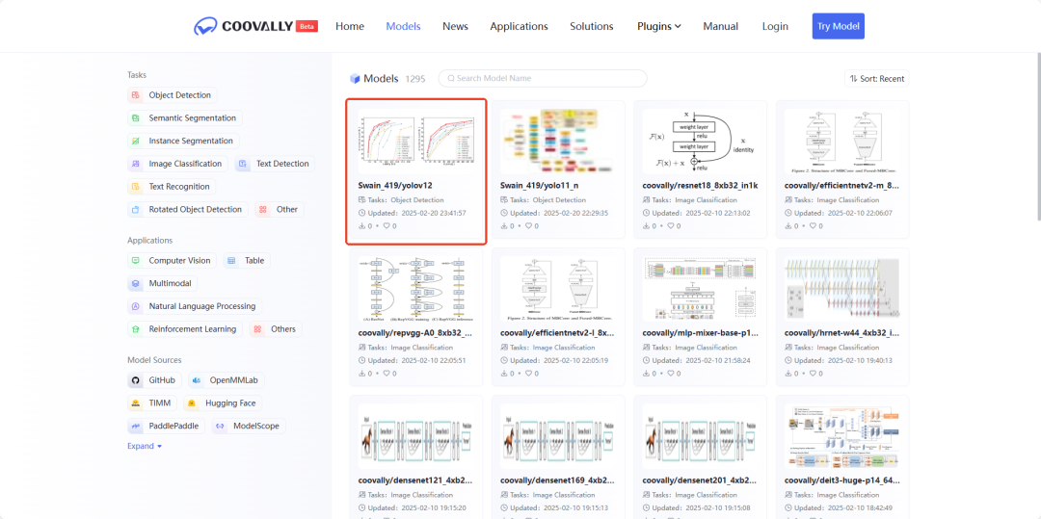The width and height of the screenshot is (1041, 519).
Task: Open the Plugins dropdown menu
Action: pos(659,27)
